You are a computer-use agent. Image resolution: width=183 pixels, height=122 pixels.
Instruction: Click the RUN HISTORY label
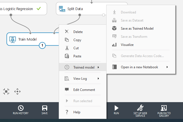click(x=21, y=113)
